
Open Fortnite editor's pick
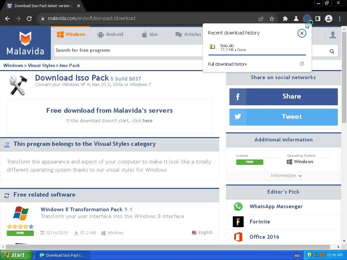(x=260, y=222)
